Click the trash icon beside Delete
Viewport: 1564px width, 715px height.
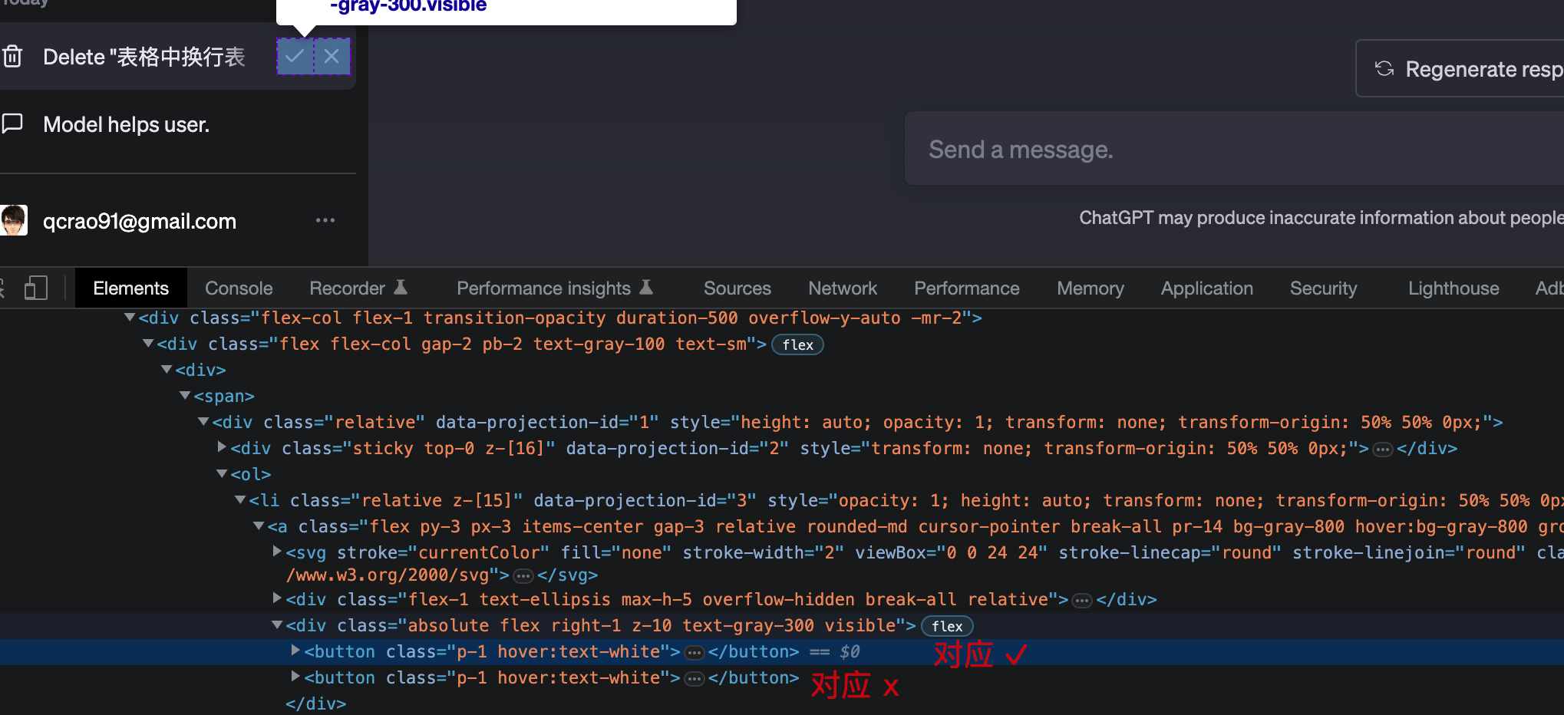(12, 57)
